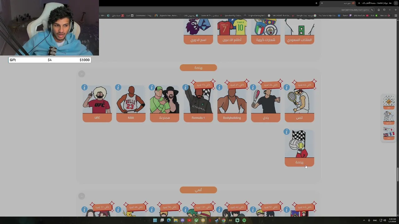
Task: Click the Windows Start button
Action: coord(155,220)
